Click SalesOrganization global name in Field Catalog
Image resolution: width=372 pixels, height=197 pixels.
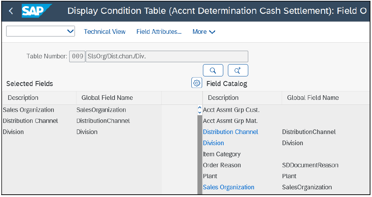click(x=307, y=187)
